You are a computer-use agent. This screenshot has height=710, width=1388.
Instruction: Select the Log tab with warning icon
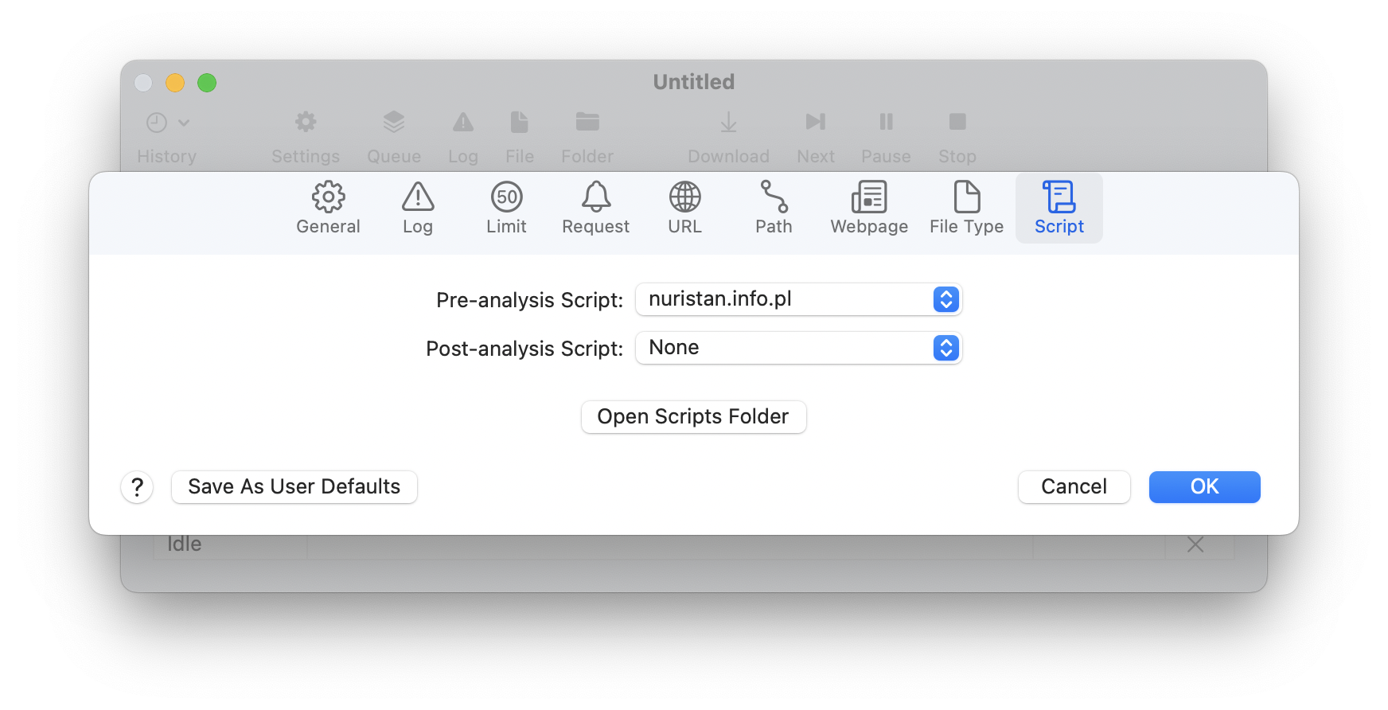417,197
